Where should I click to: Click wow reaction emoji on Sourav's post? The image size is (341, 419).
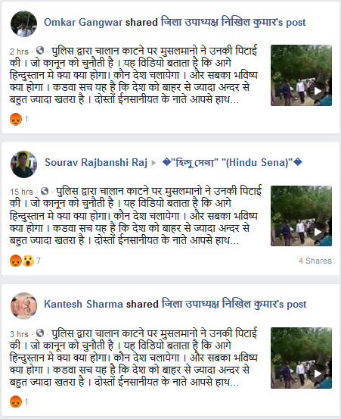(28, 261)
